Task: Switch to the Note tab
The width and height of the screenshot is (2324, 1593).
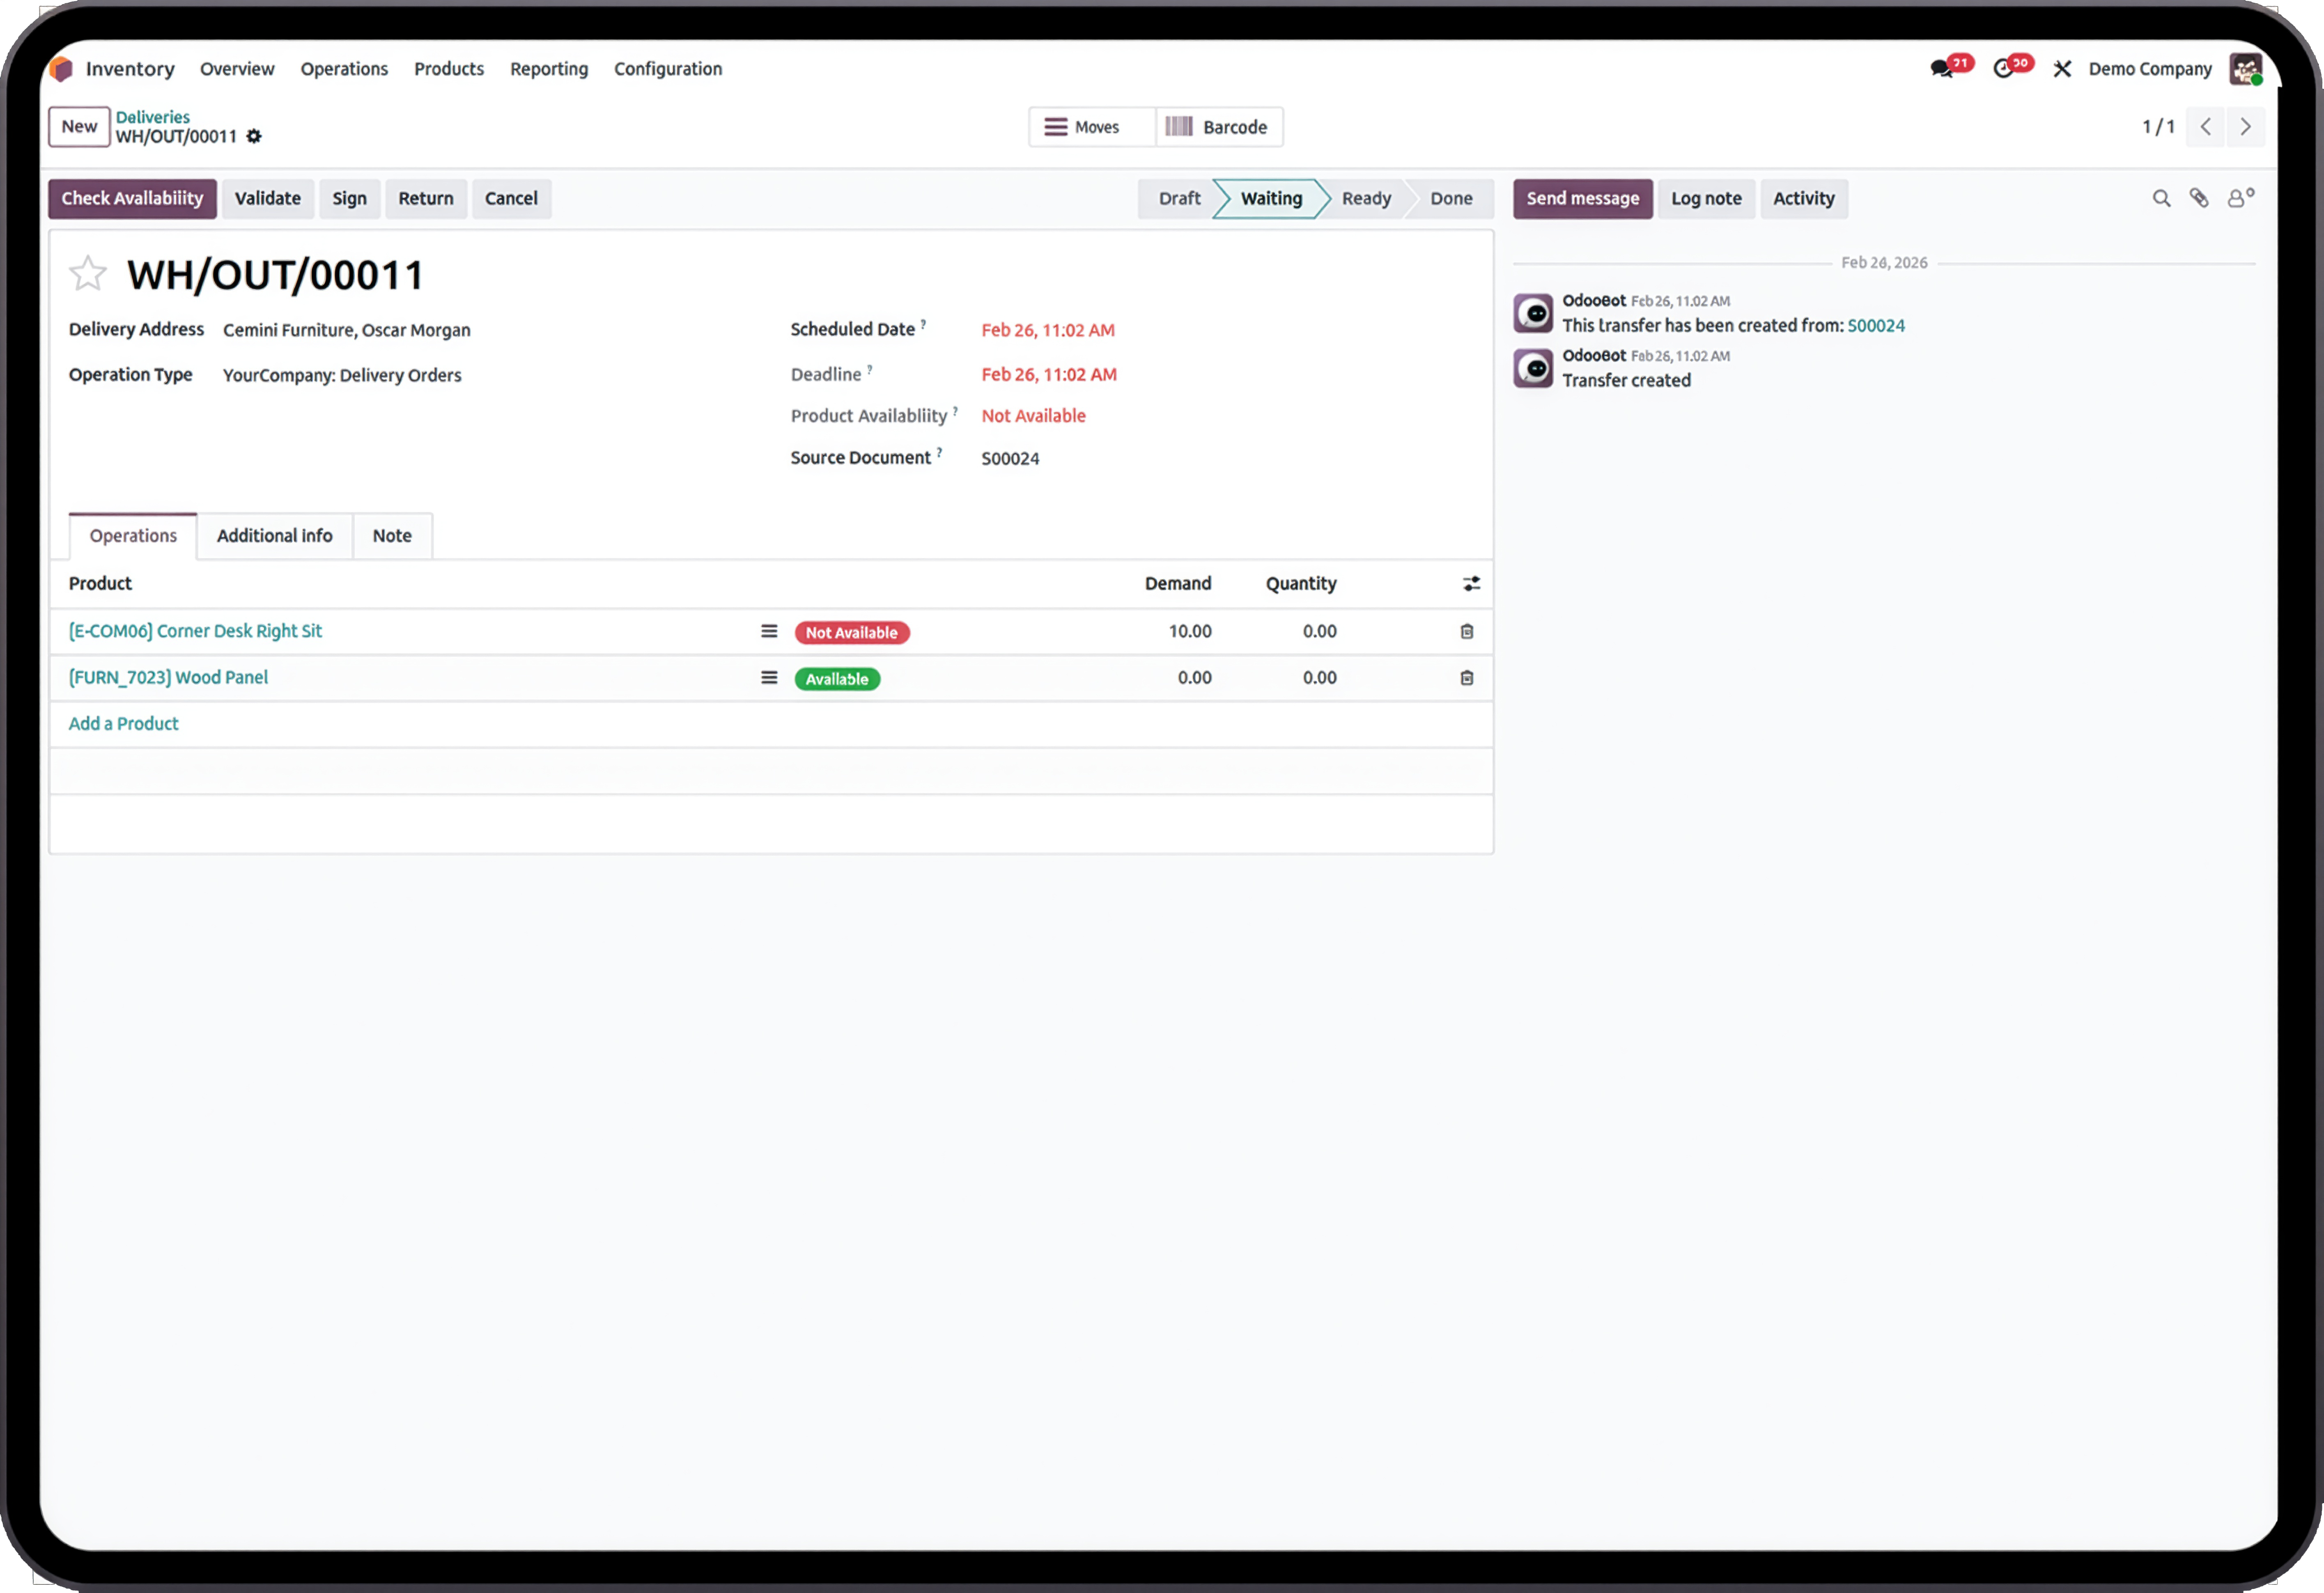Action: 392,536
